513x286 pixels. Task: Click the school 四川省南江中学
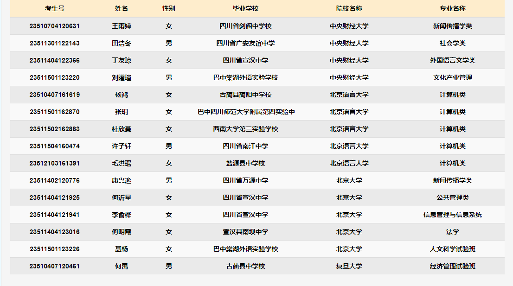pyautogui.click(x=246, y=146)
